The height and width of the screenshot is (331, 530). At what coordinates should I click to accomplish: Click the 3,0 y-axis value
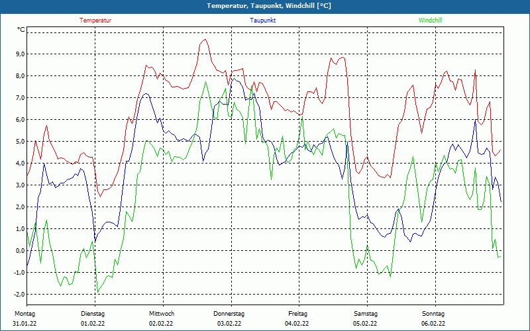click(x=21, y=185)
